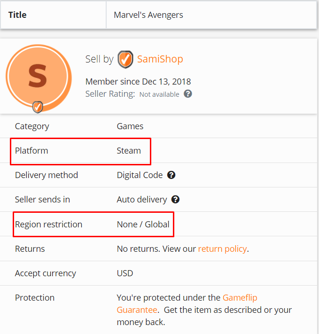Click the None / Global region value
Viewport: 319px width, 334px height.
pyautogui.click(x=143, y=225)
